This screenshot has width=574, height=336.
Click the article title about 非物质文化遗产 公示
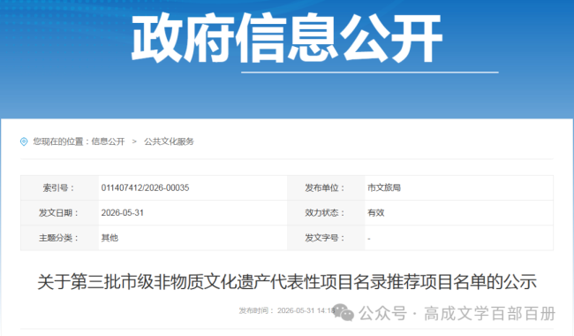click(x=287, y=282)
